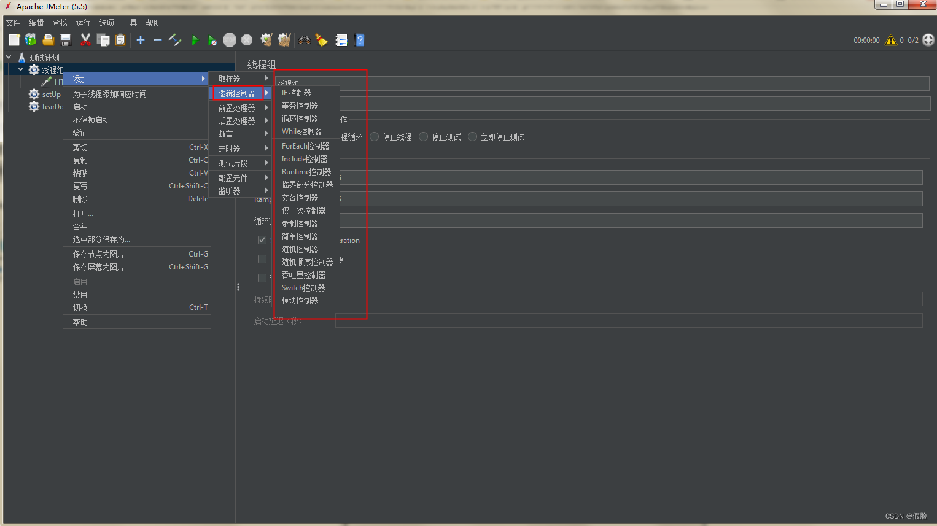Viewport: 937px width, 526px height.
Task: Toggle the checked checkbox below loop count
Action: click(262, 240)
